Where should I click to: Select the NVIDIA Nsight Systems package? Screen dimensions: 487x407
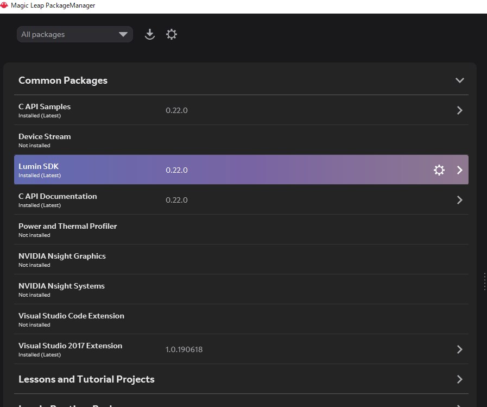pos(61,286)
